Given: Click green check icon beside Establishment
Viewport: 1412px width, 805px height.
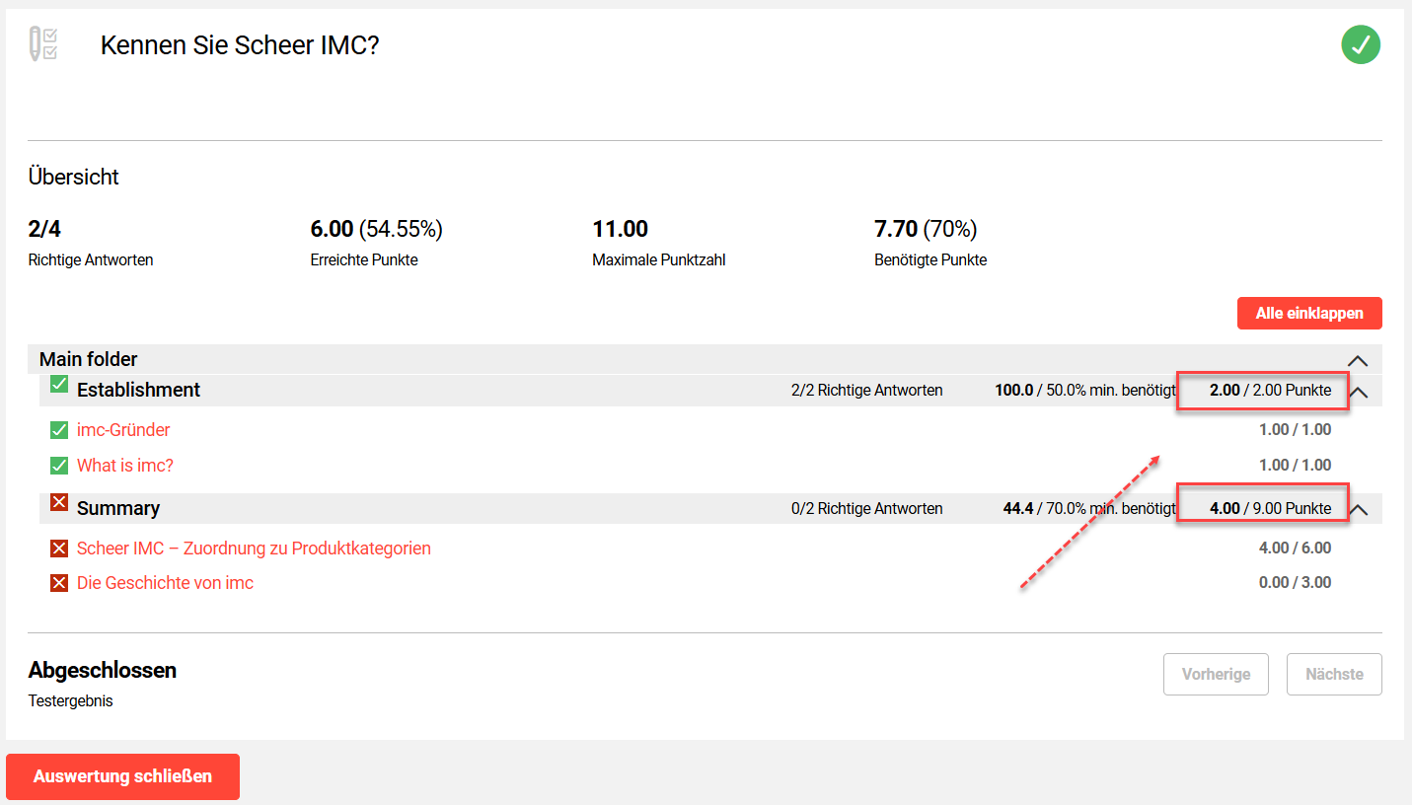Looking at the screenshot, I should click(x=59, y=384).
